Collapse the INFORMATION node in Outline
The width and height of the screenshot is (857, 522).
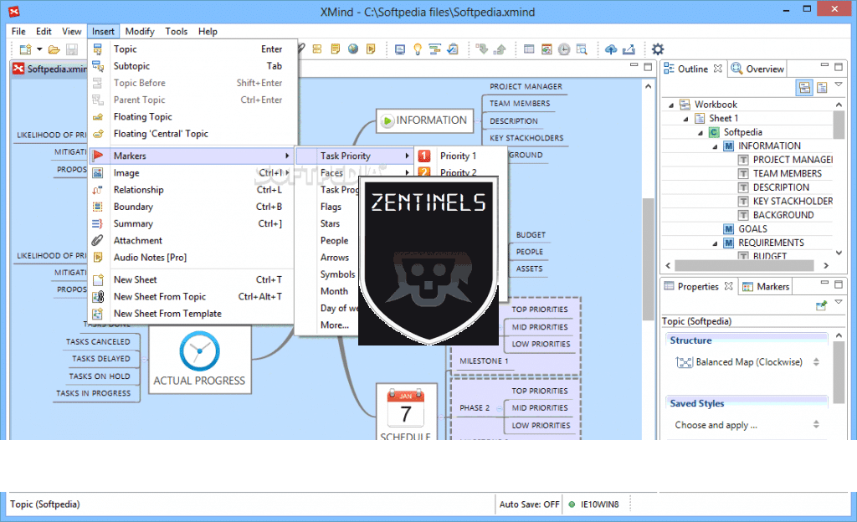click(x=716, y=146)
